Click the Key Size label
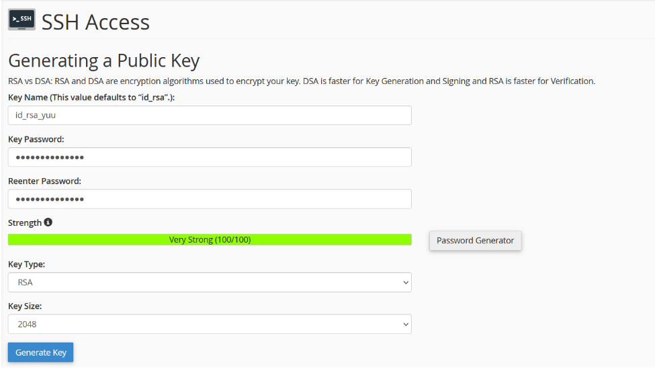Image resolution: width=655 pixels, height=369 pixels. click(x=25, y=306)
